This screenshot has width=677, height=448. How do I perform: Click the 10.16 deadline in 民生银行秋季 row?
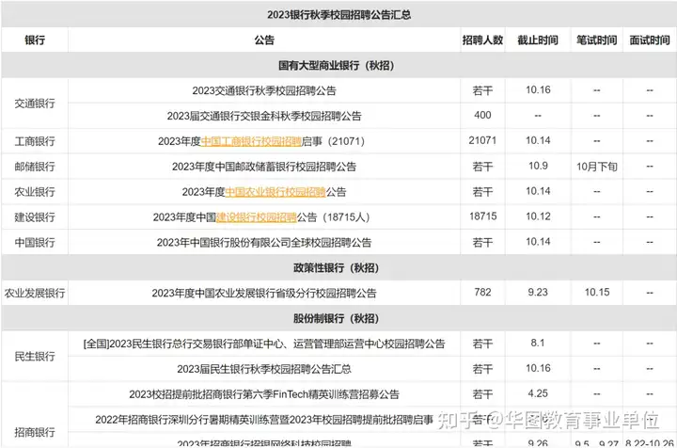click(x=538, y=368)
